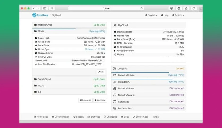222x128 pixels.
Task: Click the Add Folder button
Action: click(100, 100)
